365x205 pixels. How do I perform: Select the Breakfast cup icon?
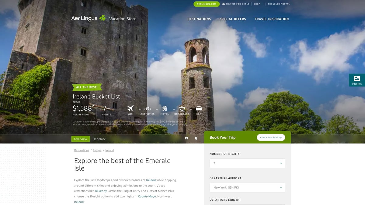182,109
